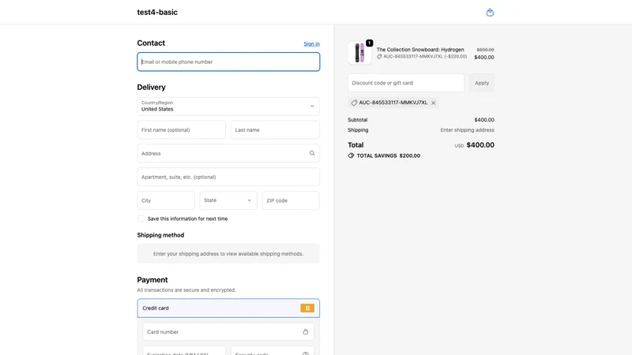This screenshot has width=632, height=355.
Task: Click the Apartment, suite, etc. field
Action: point(228,177)
